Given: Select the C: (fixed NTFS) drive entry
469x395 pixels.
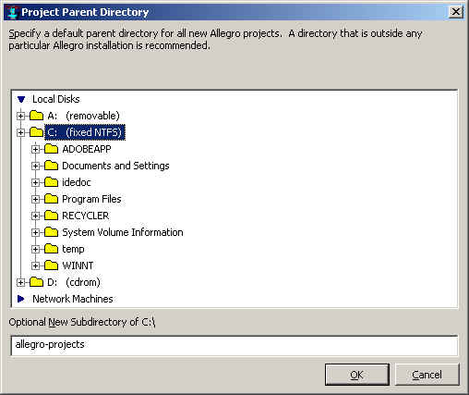Looking at the screenshot, I should tap(85, 132).
